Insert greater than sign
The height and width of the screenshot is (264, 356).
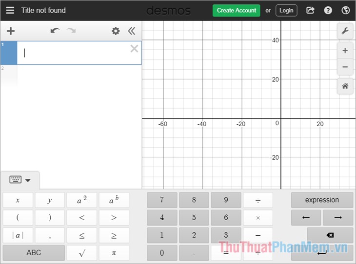(x=114, y=218)
